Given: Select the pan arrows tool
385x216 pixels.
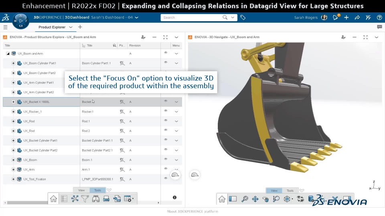Looking at the screenshot, I should (255, 199).
